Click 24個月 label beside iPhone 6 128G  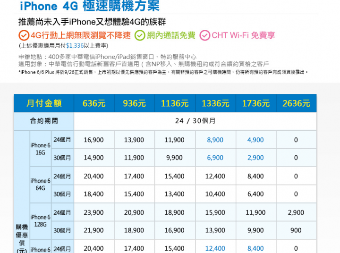[x=62, y=212]
